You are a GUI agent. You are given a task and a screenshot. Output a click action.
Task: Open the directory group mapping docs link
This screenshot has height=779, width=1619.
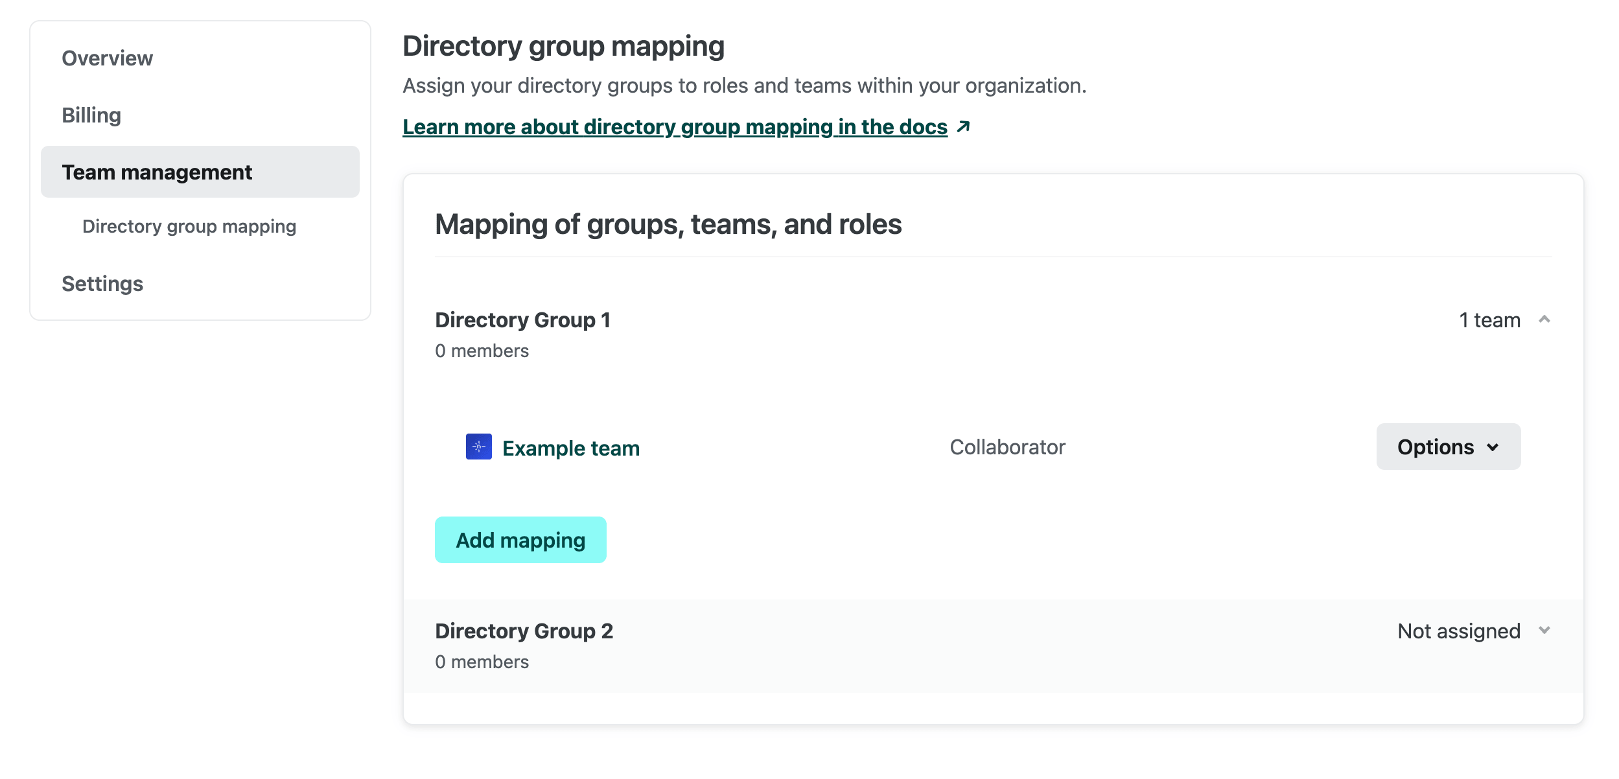tap(674, 127)
